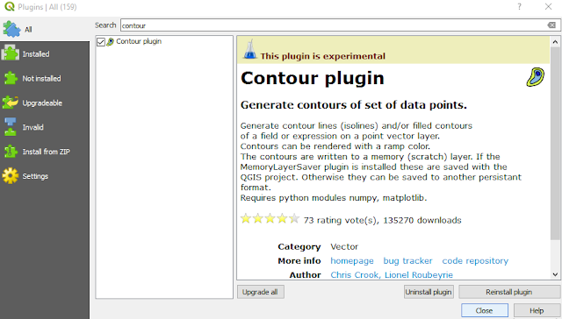
Task: Open the Settings gear icon
Action: click(10, 176)
